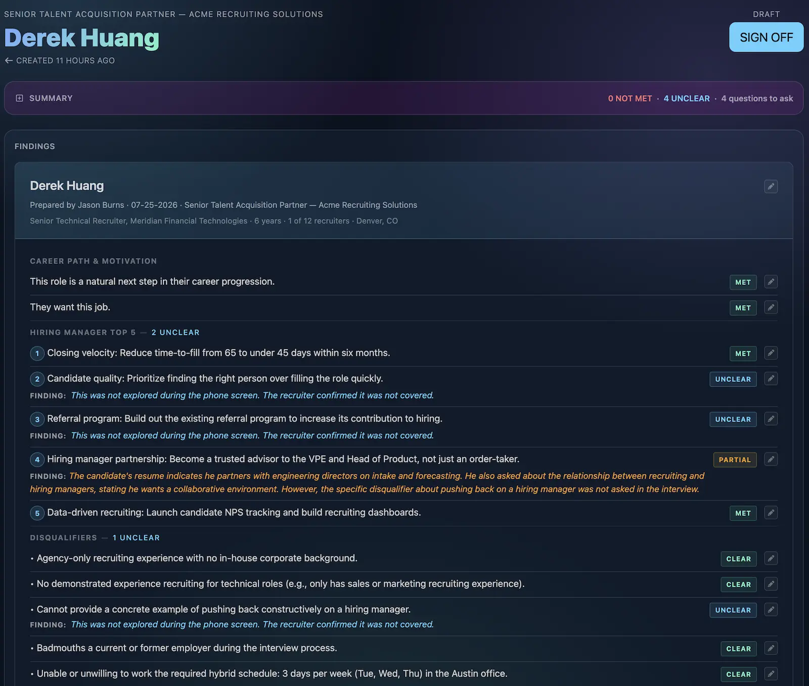
Task: Click the number 4 circle for Hiring manager partnership
Action: pos(37,459)
